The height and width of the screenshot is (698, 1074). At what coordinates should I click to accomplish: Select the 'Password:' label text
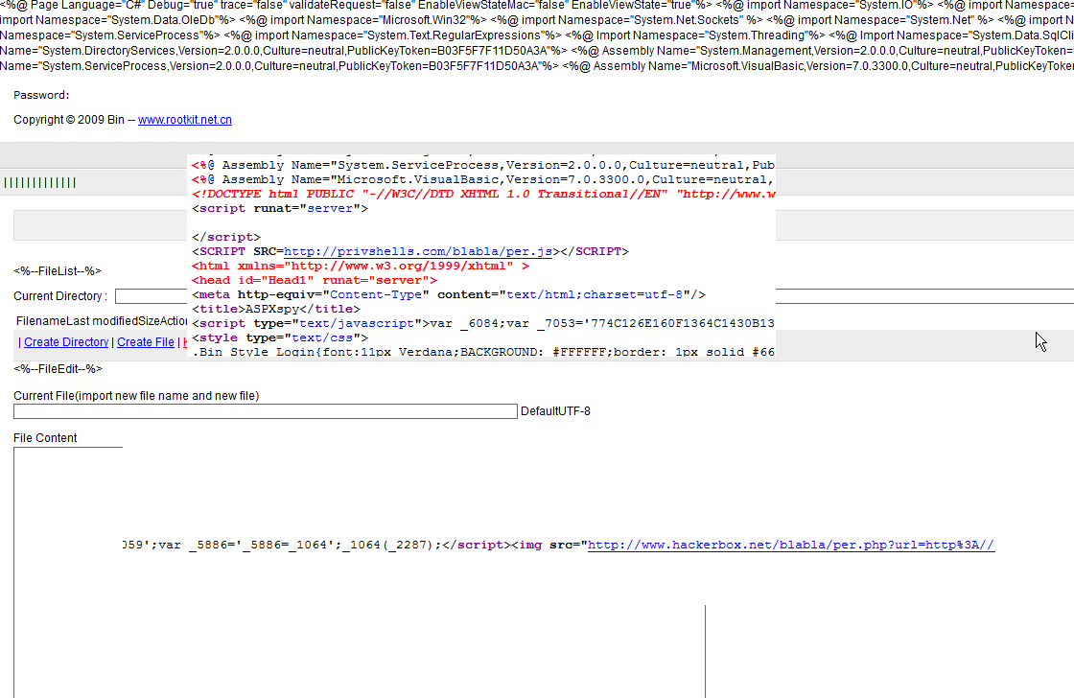pos(41,95)
